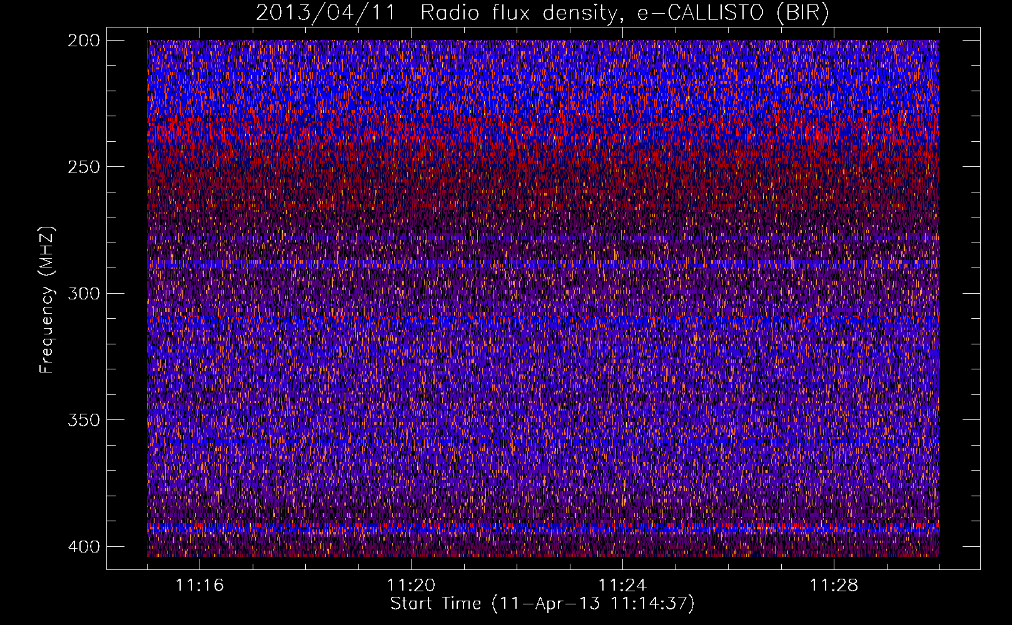Image resolution: width=1012 pixels, height=625 pixels.
Task: Click the 11:28 time tick label
Action: [x=834, y=585]
